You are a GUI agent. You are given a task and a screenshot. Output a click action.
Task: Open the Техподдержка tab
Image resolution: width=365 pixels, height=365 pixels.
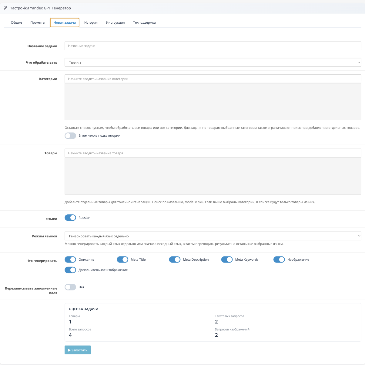tap(144, 22)
